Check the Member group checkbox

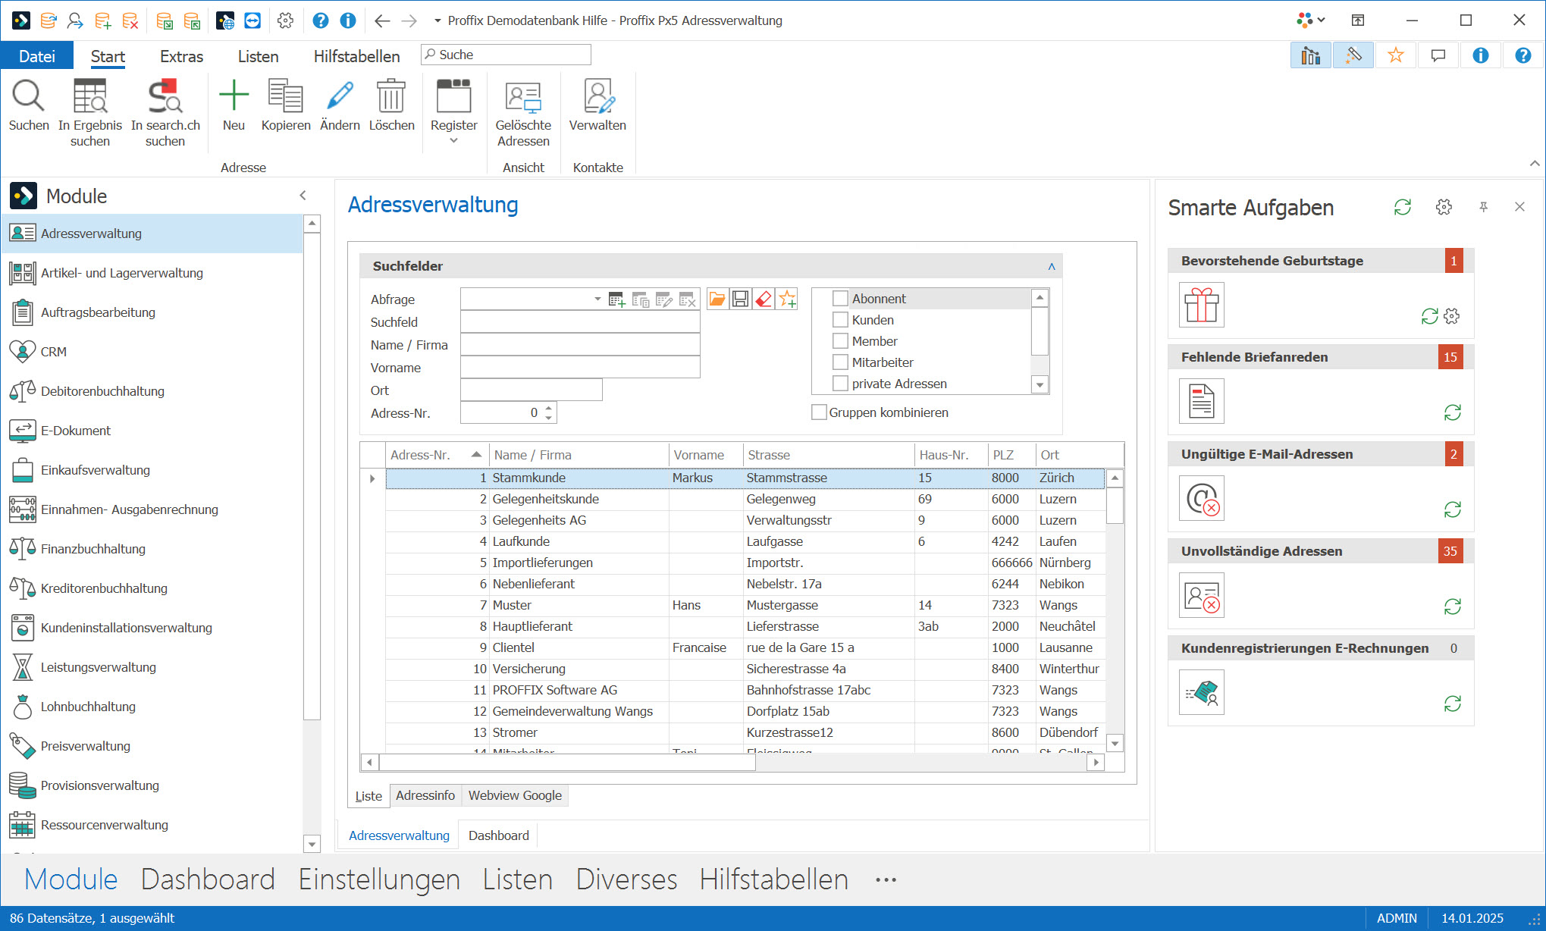(x=840, y=341)
